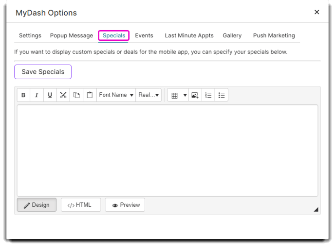335x252 pixels.
Task: Expand the table options arrow
Action: click(x=185, y=95)
